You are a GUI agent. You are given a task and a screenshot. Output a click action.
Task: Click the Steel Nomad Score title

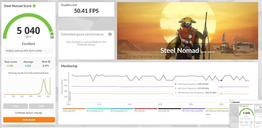[17, 6]
